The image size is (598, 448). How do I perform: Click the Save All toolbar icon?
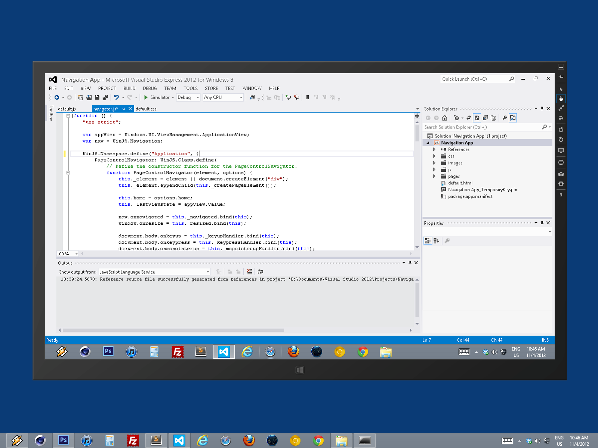[105, 97]
